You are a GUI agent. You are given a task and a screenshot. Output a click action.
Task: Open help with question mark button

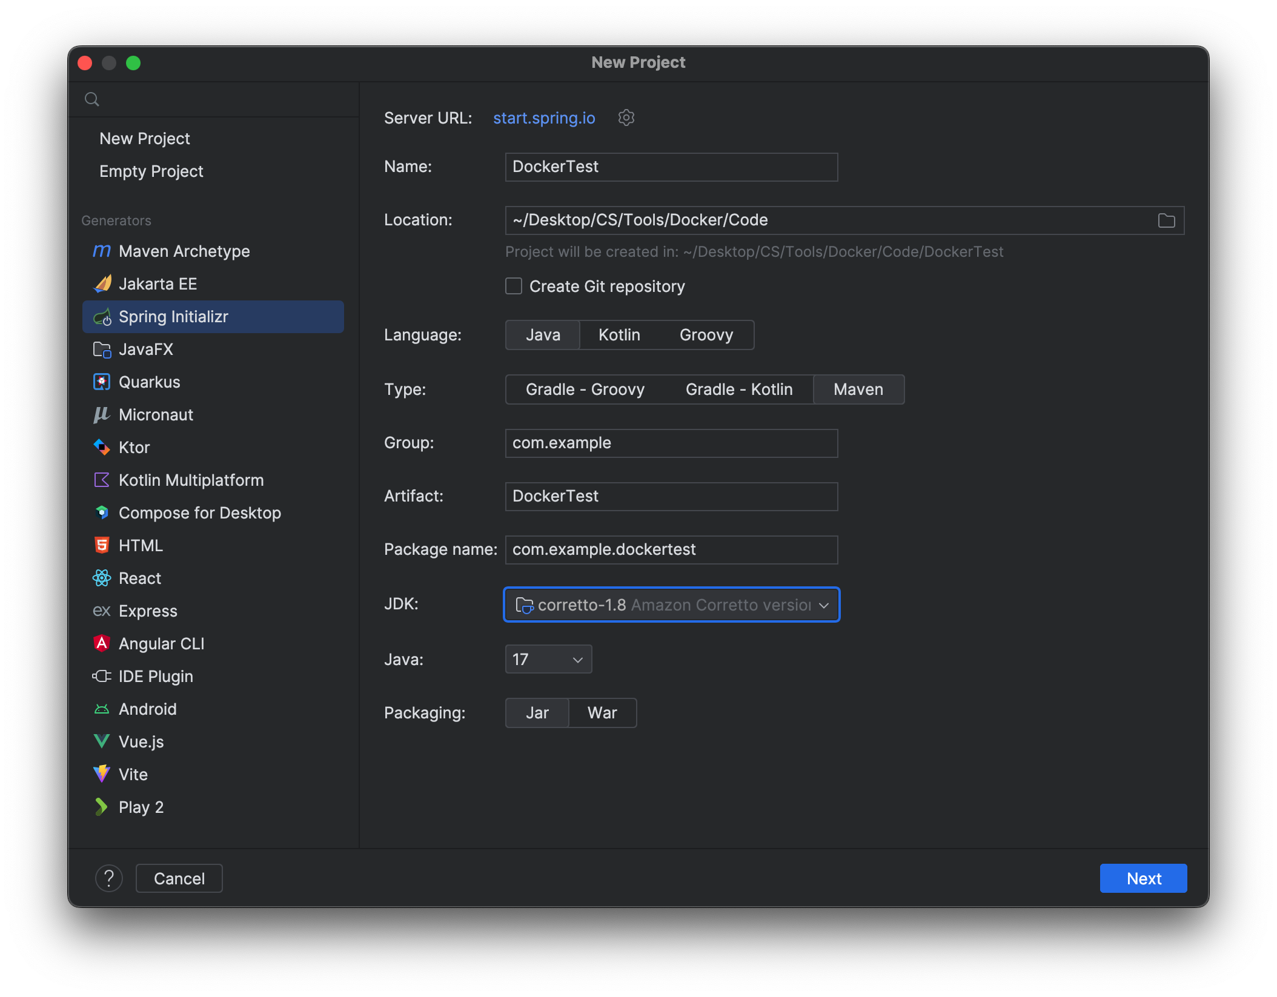pyautogui.click(x=109, y=878)
